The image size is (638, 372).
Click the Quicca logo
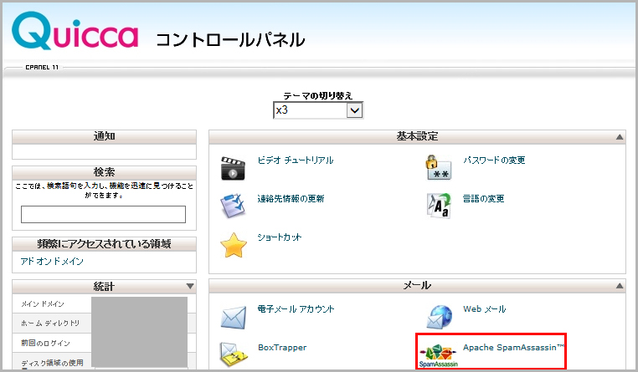click(75, 35)
